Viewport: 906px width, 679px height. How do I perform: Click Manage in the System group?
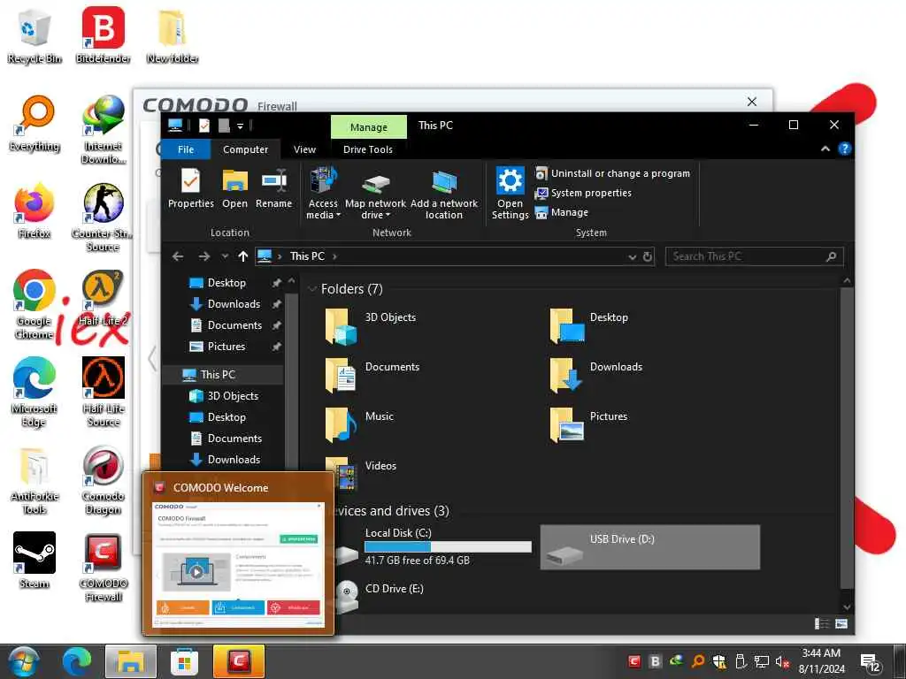click(562, 212)
